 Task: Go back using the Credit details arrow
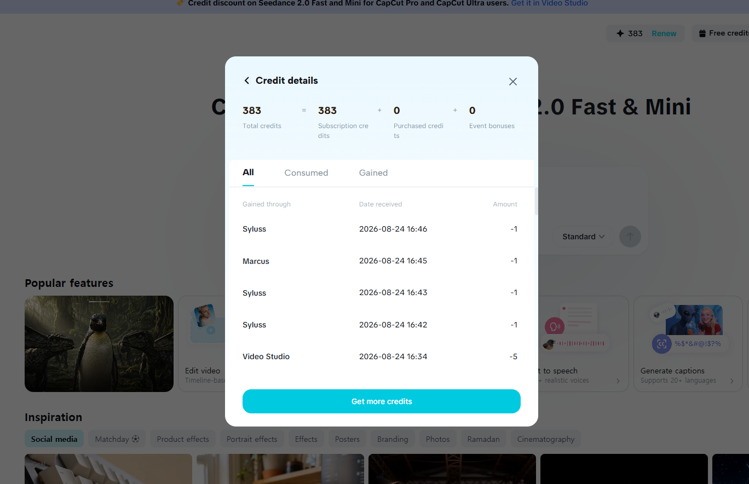pos(246,80)
